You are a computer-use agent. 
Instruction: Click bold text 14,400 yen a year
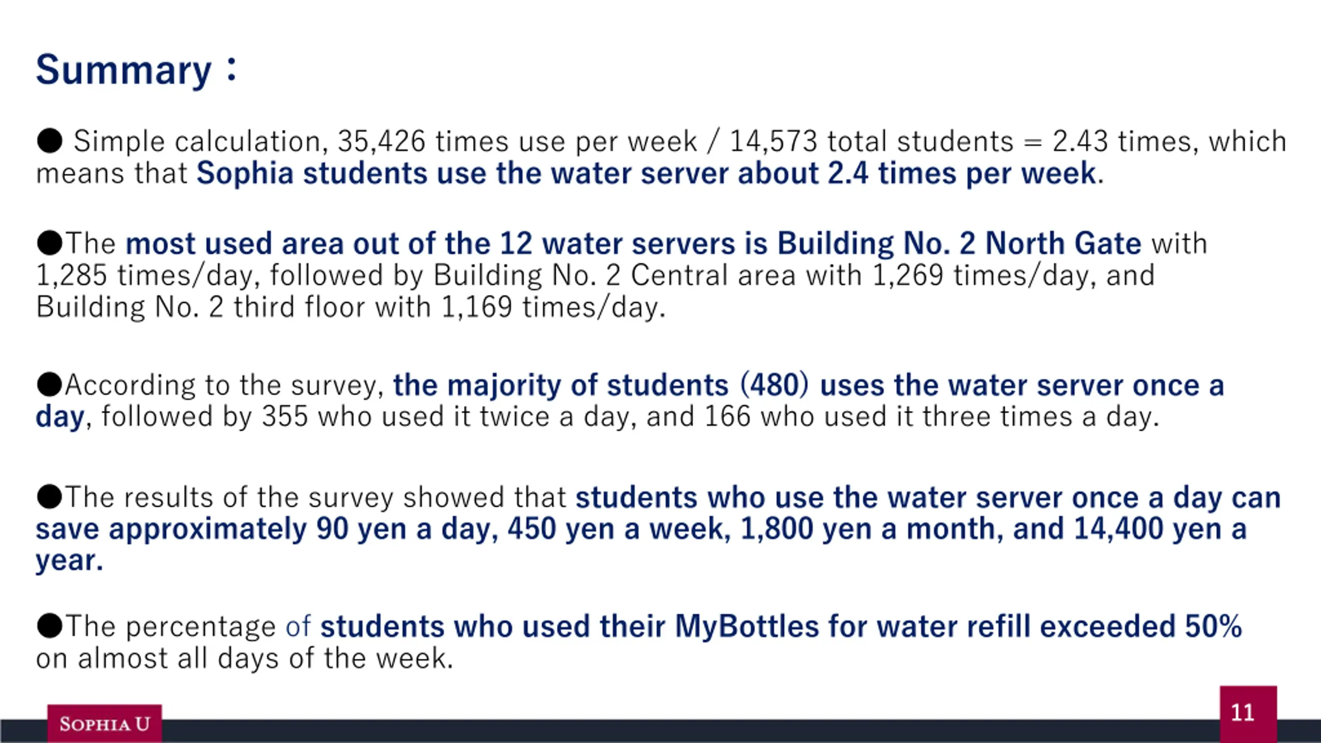pyautogui.click(x=1160, y=529)
